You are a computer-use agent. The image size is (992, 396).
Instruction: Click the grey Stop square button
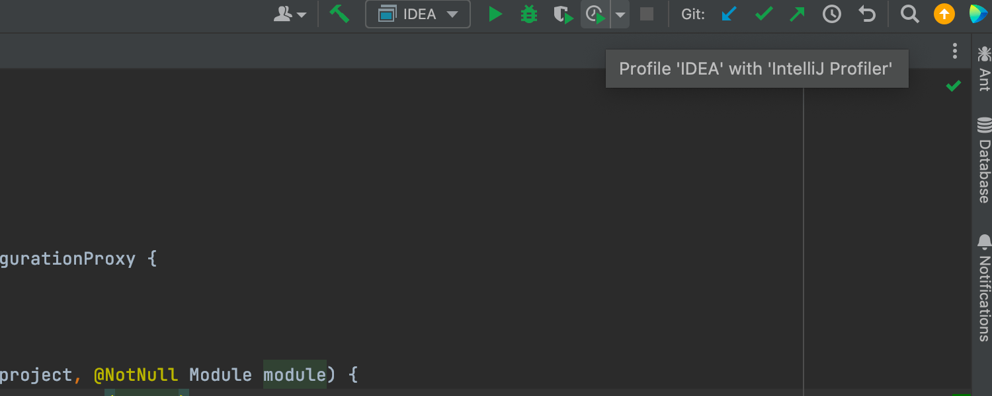[647, 14]
